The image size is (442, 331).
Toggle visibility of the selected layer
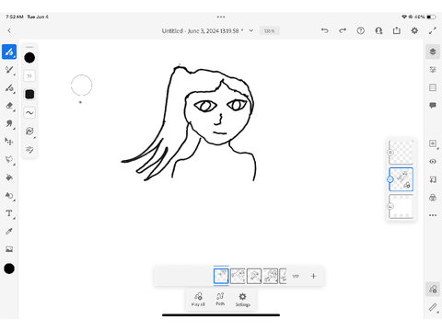(x=433, y=162)
